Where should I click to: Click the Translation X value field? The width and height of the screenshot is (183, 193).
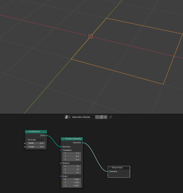(72, 153)
